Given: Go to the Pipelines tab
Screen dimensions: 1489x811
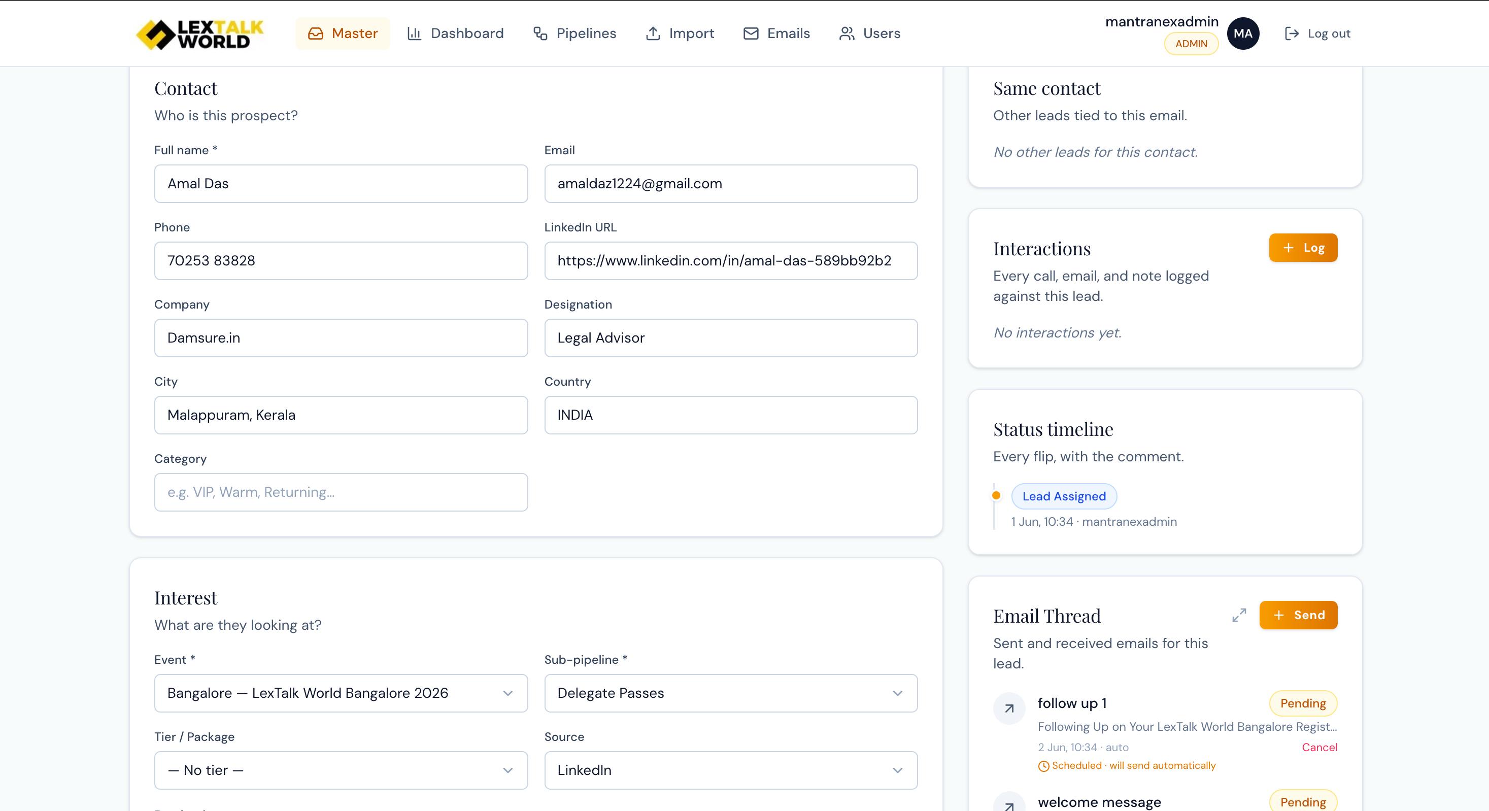Looking at the screenshot, I should (574, 33).
